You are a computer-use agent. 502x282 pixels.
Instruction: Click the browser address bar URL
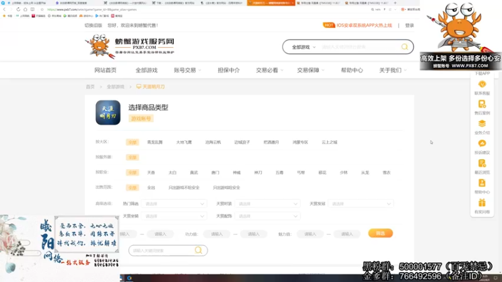[x=92, y=9]
